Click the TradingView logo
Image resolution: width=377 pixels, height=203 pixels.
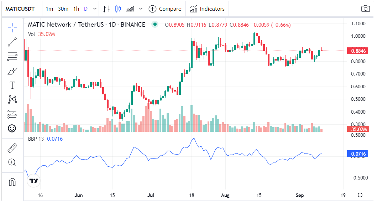[34, 181]
